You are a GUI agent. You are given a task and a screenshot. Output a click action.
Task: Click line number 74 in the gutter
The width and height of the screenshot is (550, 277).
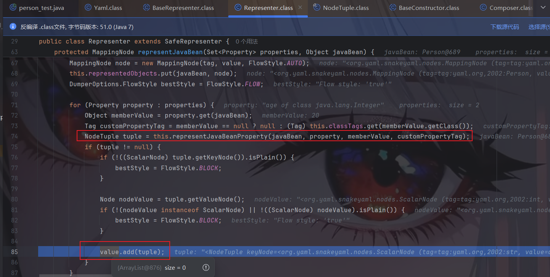point(14,136)
